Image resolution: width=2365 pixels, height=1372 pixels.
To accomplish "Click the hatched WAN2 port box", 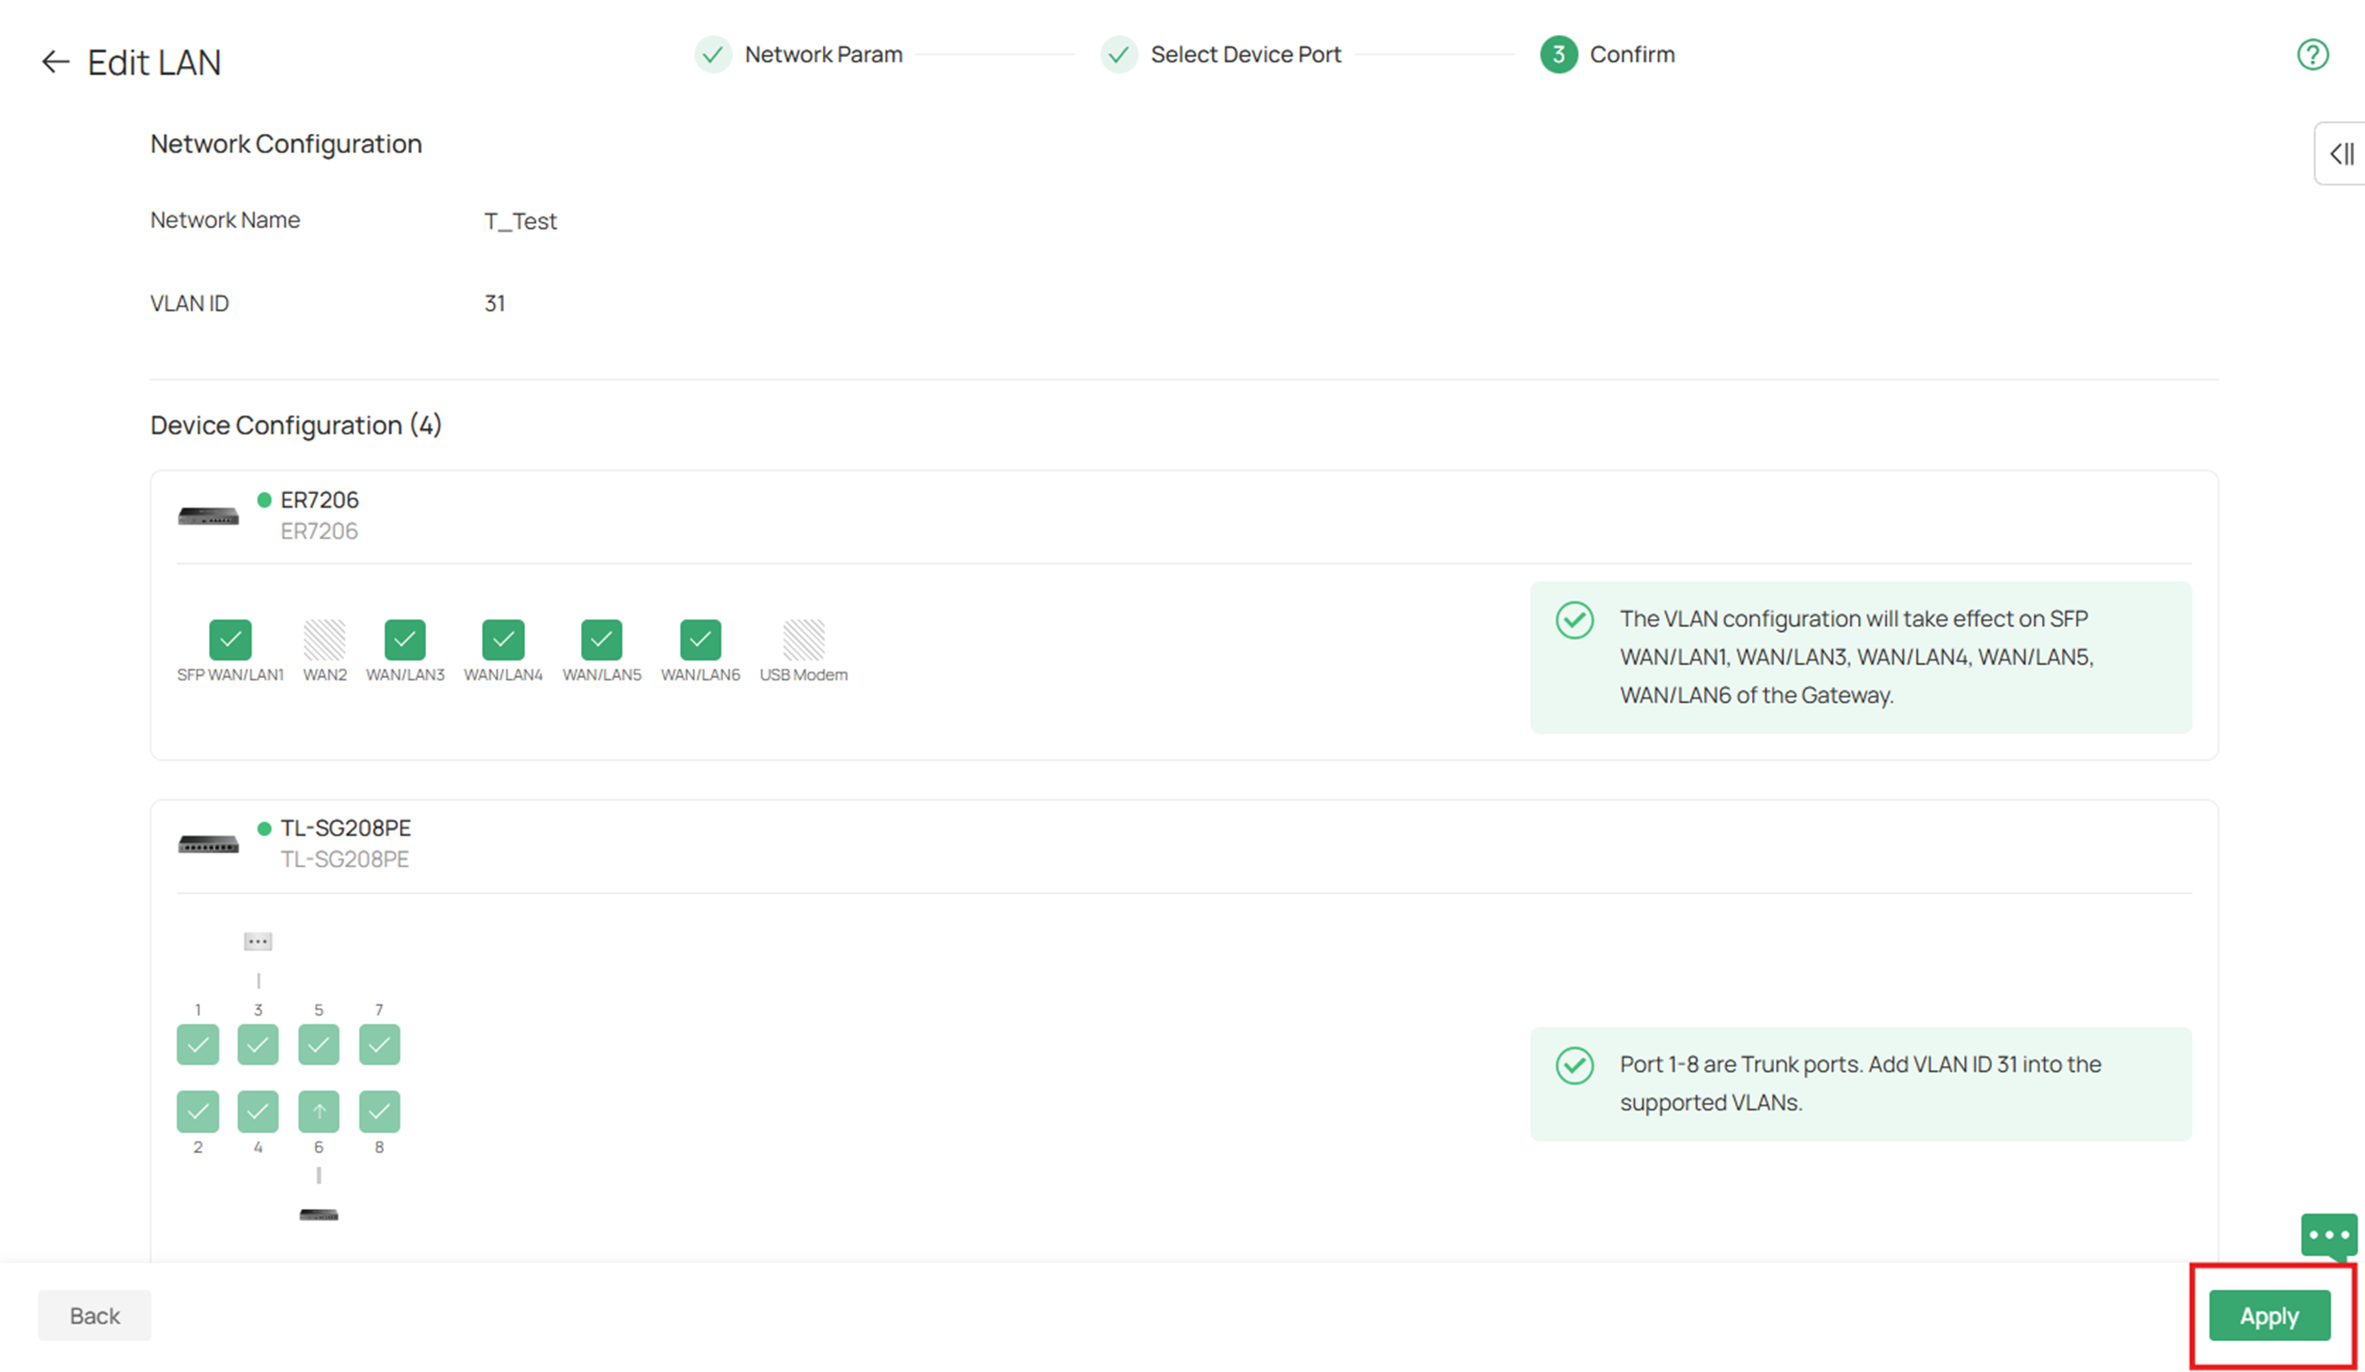I will tap(325, 640).
